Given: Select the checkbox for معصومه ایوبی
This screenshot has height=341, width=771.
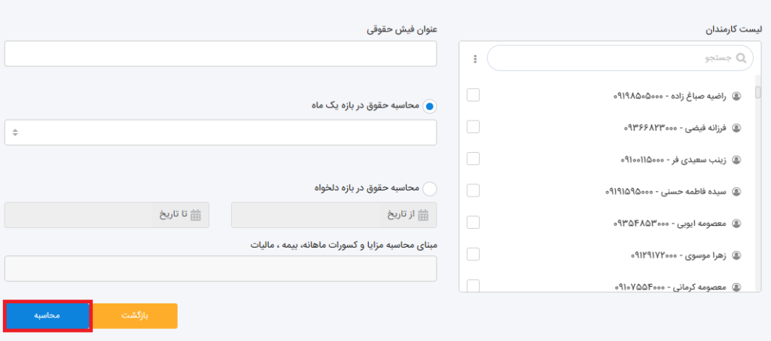Looking at the screenshot, I should click(473, 222).
